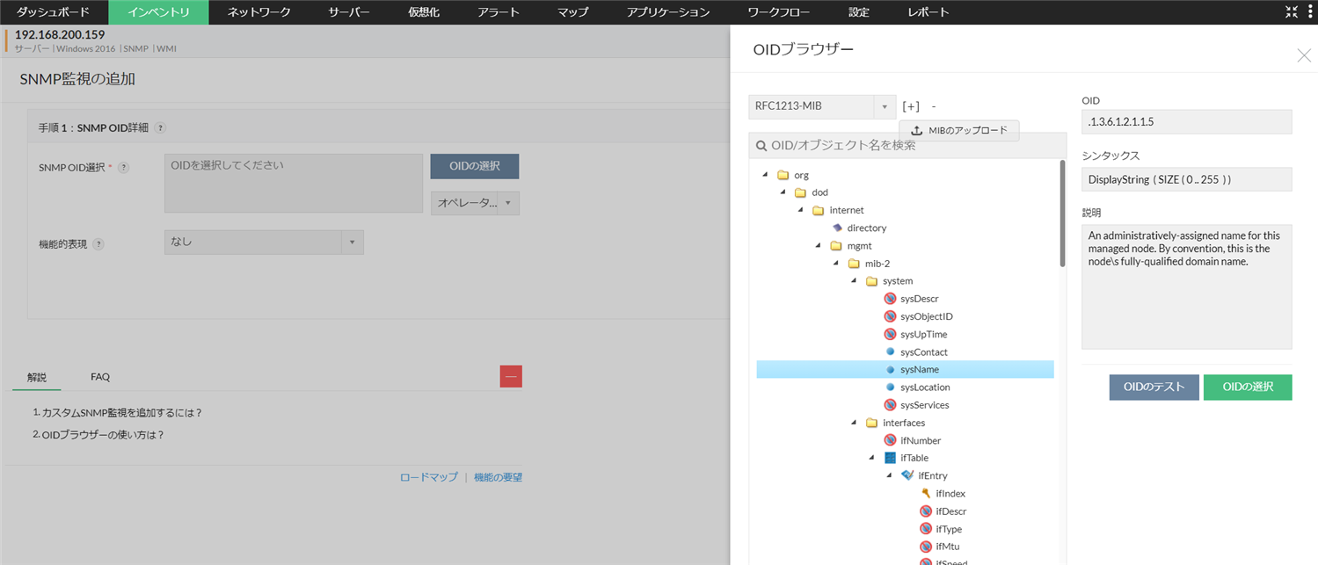Focus the OID/オブジェクト名を検索 search field
This screenshot has height=565, width=1318.
coord(907,145)
